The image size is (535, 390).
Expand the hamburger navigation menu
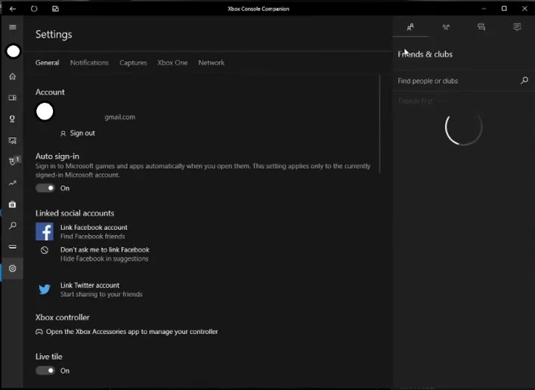tap(13, 27)
